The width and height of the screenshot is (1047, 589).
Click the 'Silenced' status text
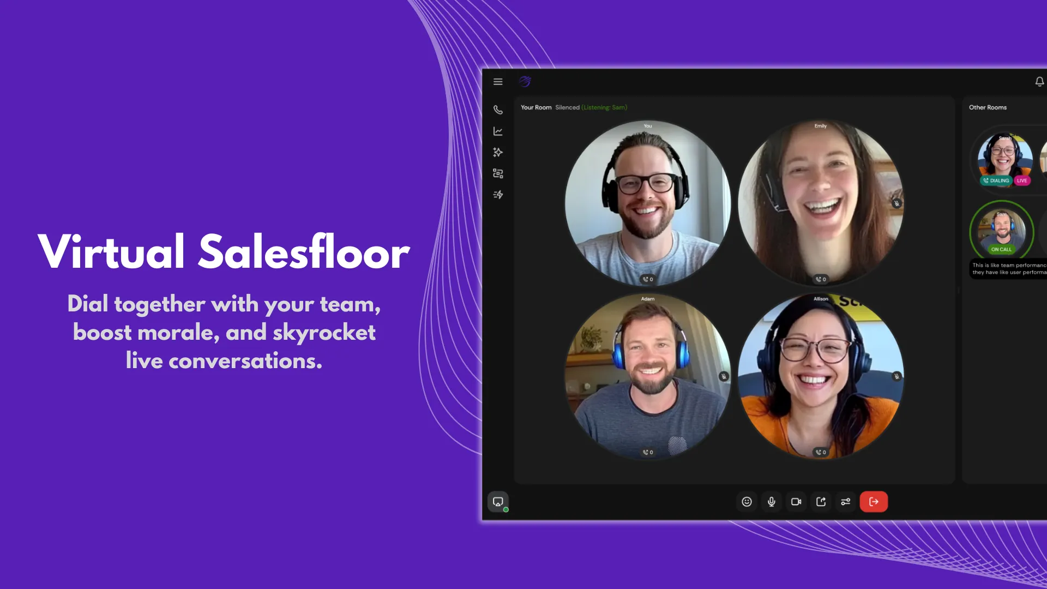point(567,107)
